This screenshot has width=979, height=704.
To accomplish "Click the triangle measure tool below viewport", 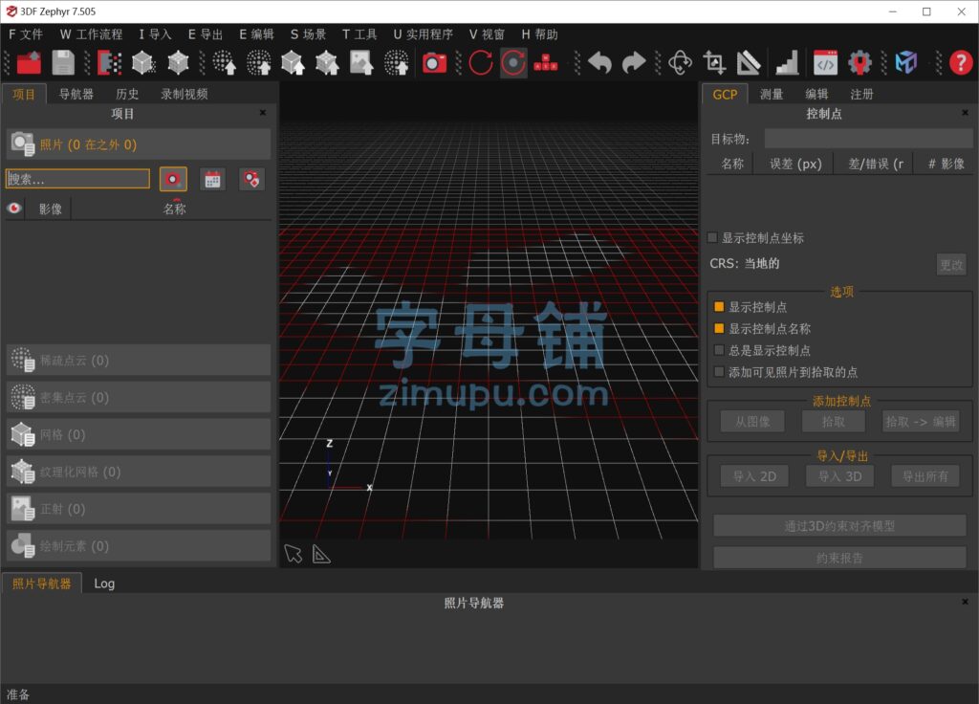I will point(321,554).
